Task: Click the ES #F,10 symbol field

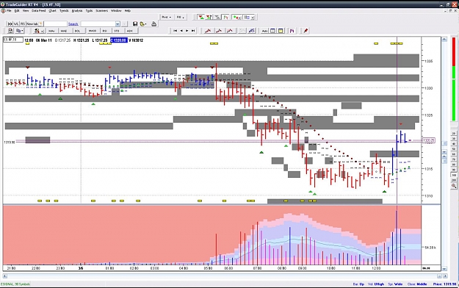Action: 13,40
